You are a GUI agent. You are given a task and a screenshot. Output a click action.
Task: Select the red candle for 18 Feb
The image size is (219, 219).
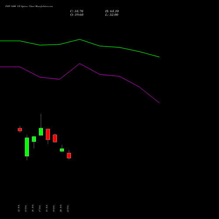click(48, 134)
